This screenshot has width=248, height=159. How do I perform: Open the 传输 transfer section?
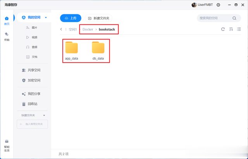[7, 37]
